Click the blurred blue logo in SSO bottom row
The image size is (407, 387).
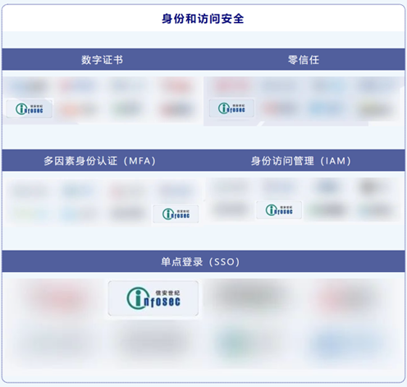[x=346, y=343]
